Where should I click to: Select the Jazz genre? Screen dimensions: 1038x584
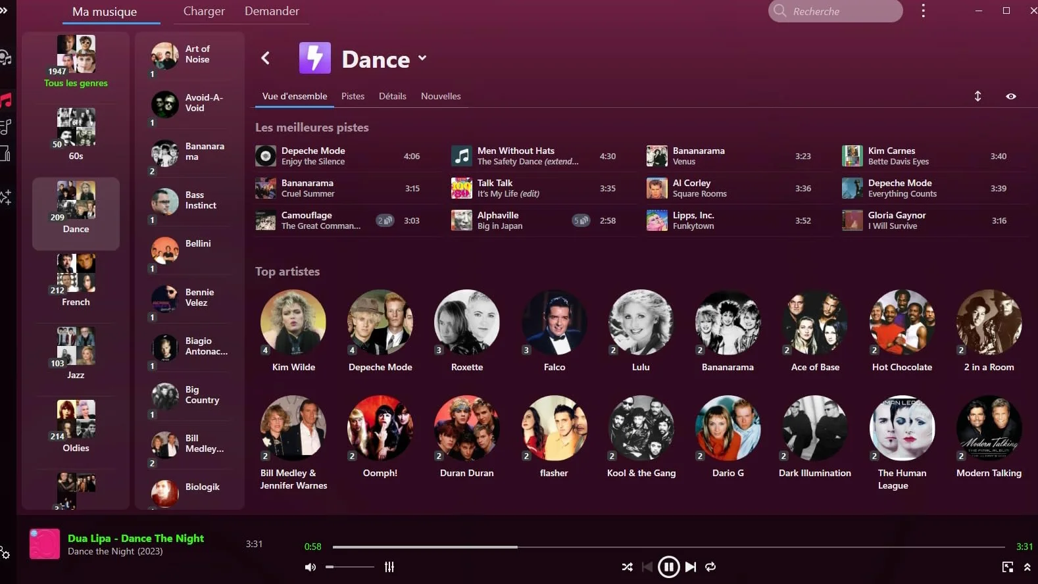(76, 354)
